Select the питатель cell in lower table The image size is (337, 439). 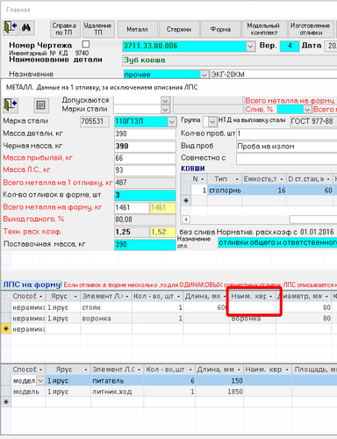[117, 381]
